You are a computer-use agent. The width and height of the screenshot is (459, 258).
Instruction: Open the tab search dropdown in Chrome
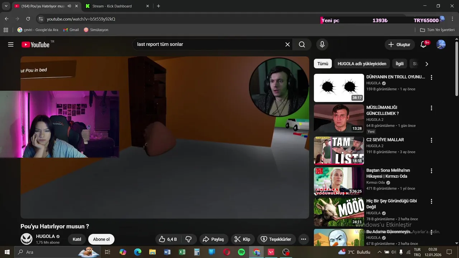(6, 6)
